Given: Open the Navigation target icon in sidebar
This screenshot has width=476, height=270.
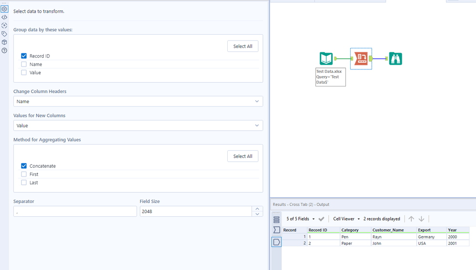Looking at the screenshot, I should tap(4, 25).
